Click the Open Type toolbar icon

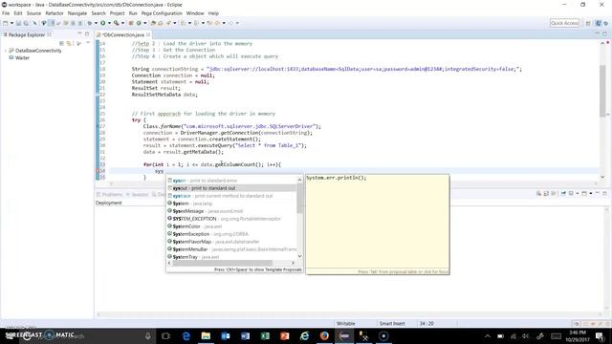[153, 23]
